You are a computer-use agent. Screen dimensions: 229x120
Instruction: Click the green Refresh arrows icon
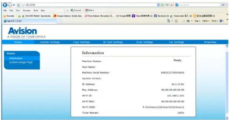[x=167, y=5]
